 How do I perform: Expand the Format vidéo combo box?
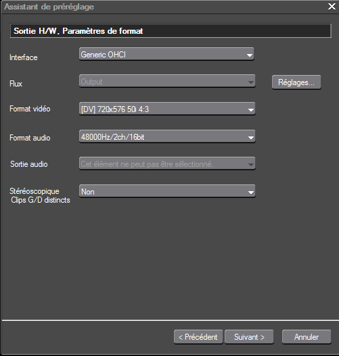pyautogui.click(x=167, y=109)
